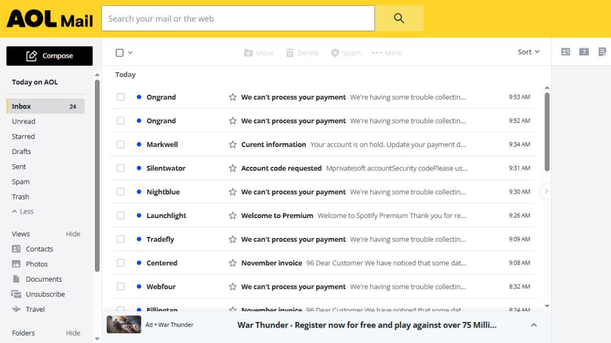Tick the checkbox for Tradefly email
Image resolution: width=611 pixels, height=343 pixels.
point(120,239)
